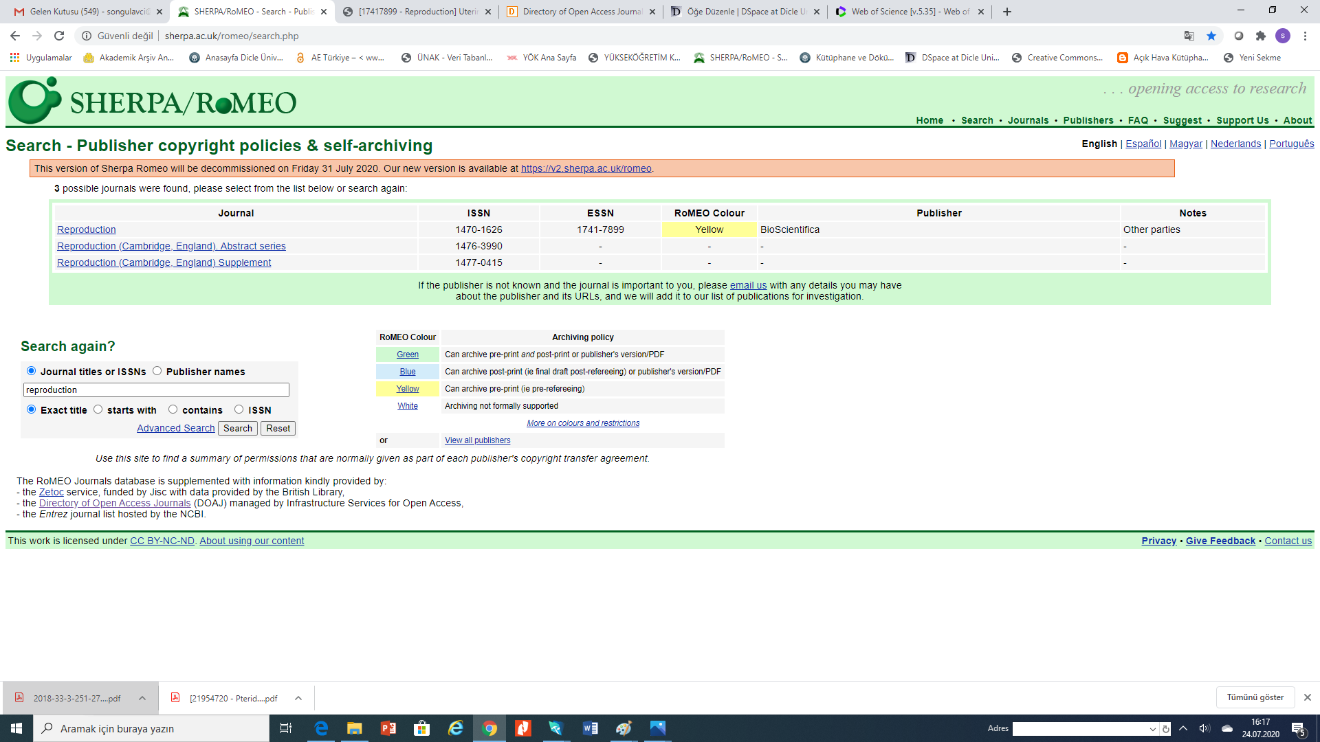Select the ISSN radio option
Image resolution: width=1320 pixels, height=742 pixels.
(x=239, y=409)
